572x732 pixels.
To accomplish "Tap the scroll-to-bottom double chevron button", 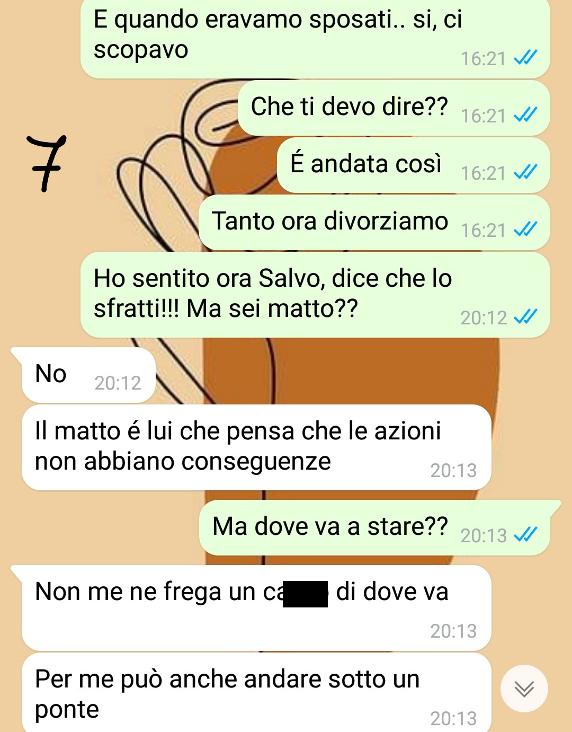I will coord(524,689).
